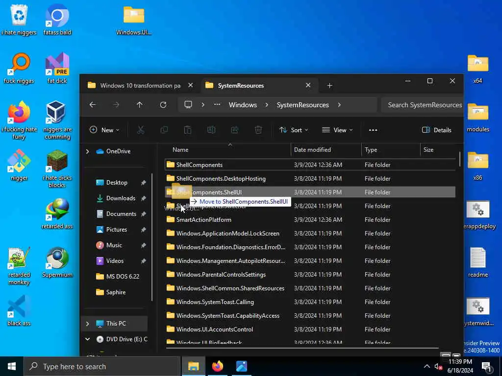Focus the Search SystemResources field
Viewport: 502px width, 376px height.
(x=423, y=105)
